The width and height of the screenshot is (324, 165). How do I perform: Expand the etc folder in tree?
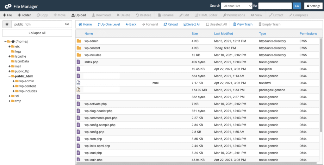click(x=9, y=47)
